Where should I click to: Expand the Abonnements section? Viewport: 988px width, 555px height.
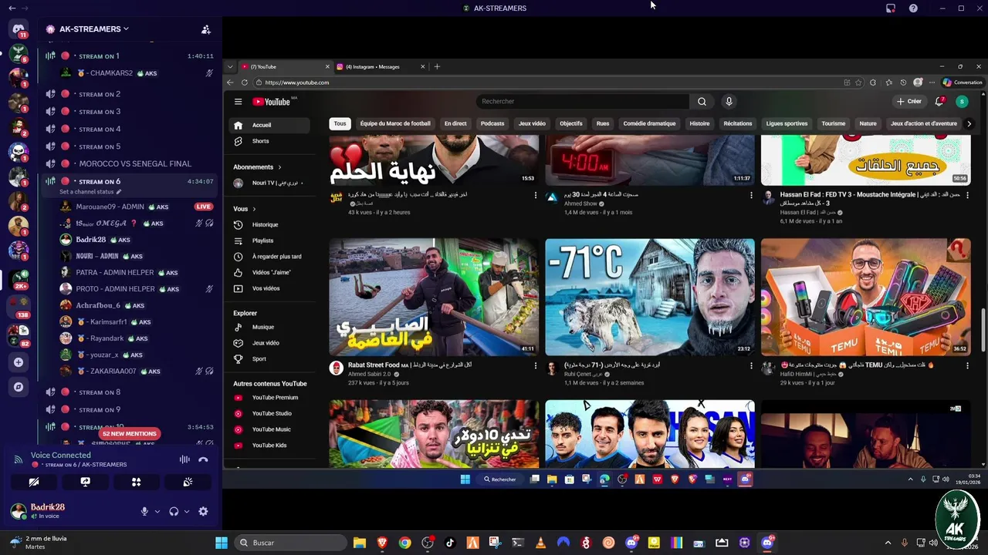point(258,167)
